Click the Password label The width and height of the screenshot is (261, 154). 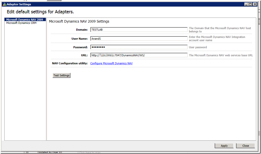point(80,47)
